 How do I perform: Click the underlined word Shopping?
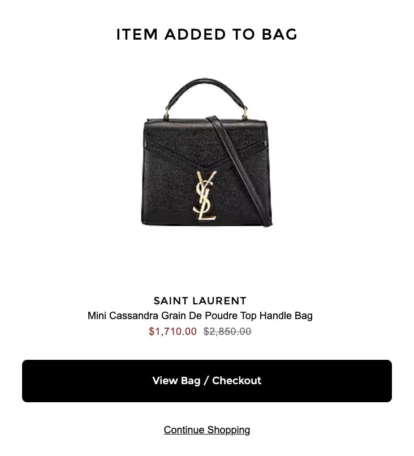coord(228,430)
